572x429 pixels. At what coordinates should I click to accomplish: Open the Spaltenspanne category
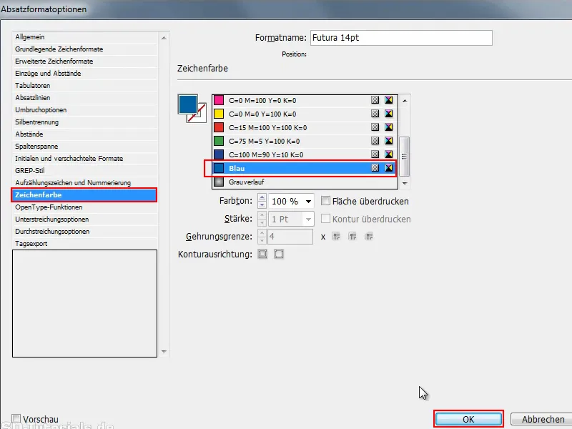point(84,147)
